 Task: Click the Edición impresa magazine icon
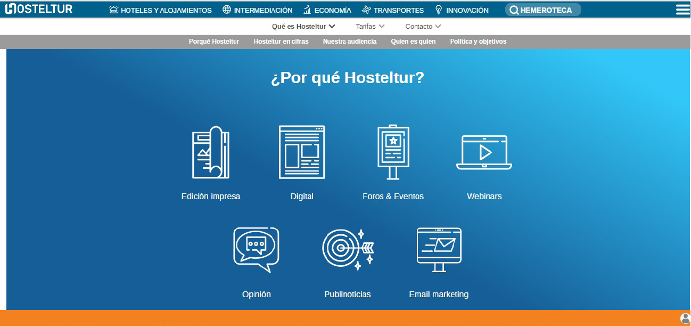point(210,152)
